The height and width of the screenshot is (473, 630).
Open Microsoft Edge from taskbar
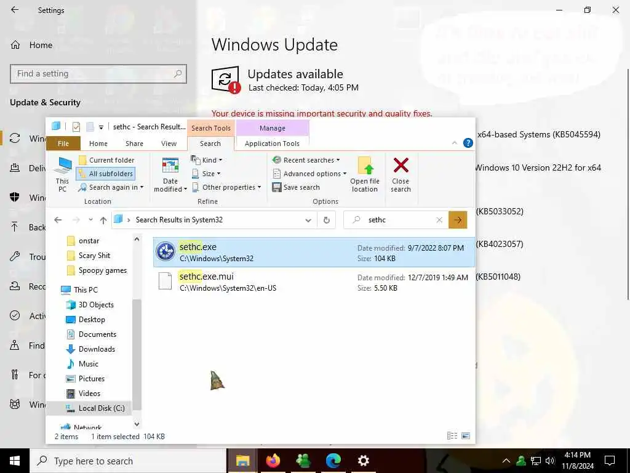pos(333,461)
